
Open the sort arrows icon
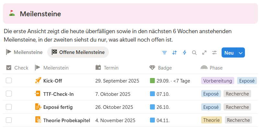(x=174, y=53)
